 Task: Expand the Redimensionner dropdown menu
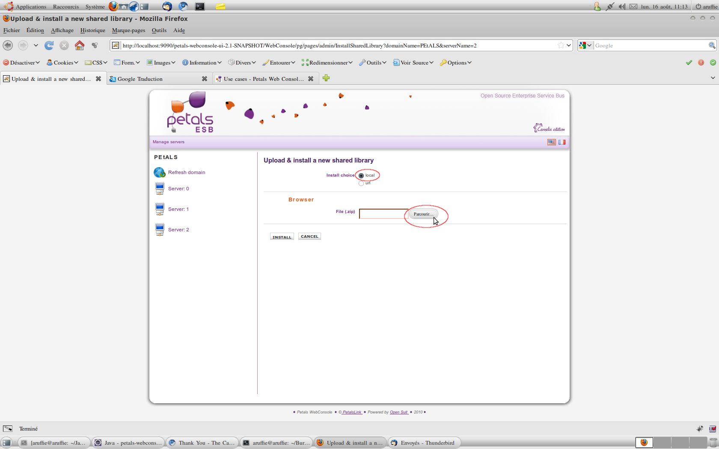click(327, 62)
